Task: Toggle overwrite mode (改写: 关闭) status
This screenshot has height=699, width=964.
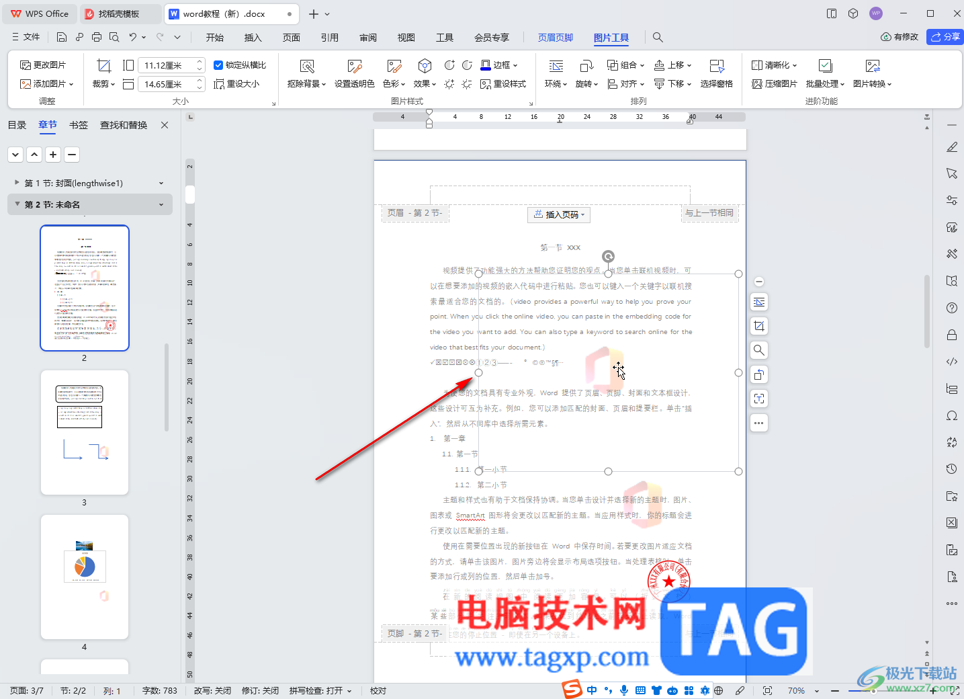Action: tap(212, 691)
